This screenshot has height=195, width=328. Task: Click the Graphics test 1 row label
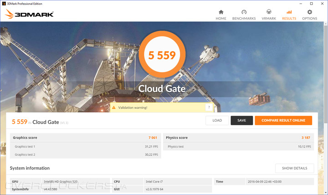click(x=25, y=146)
